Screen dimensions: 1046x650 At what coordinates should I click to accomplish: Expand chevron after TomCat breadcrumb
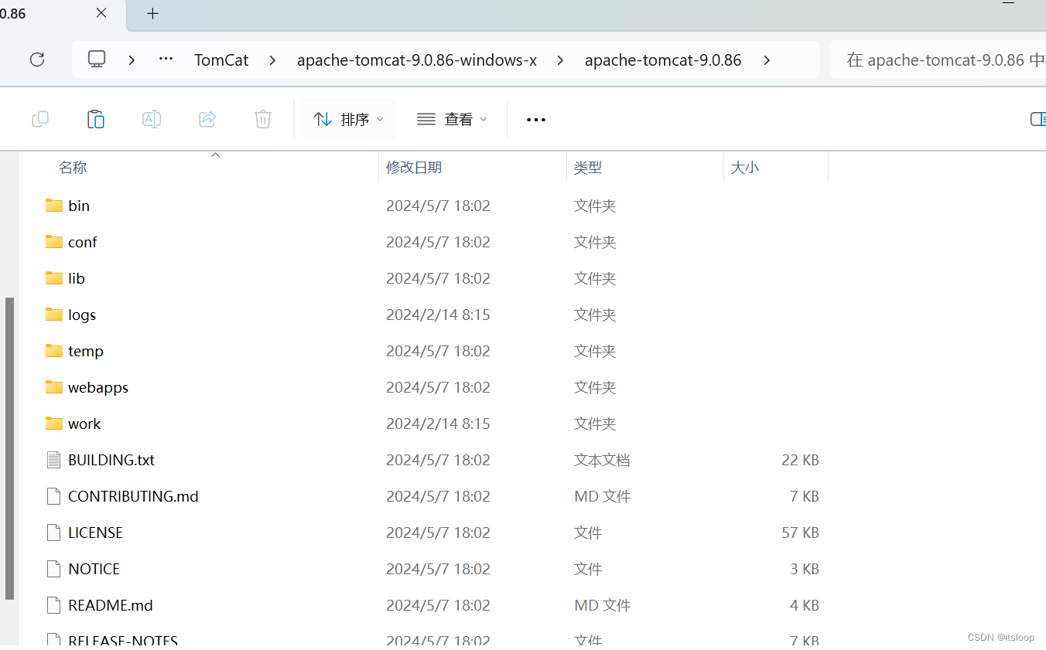[x=272, y=60]
